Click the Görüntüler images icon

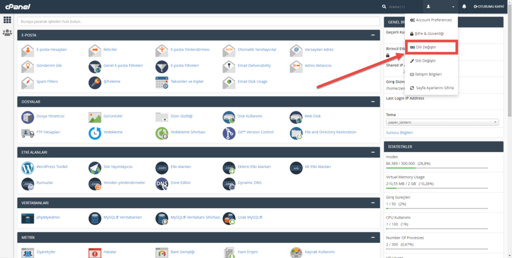click(x=95, y=117)
